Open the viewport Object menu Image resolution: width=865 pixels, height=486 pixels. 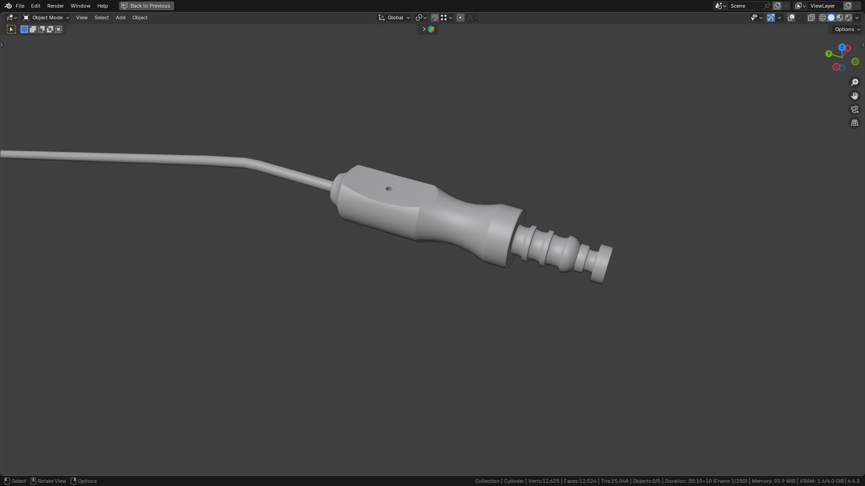[140, 18]
